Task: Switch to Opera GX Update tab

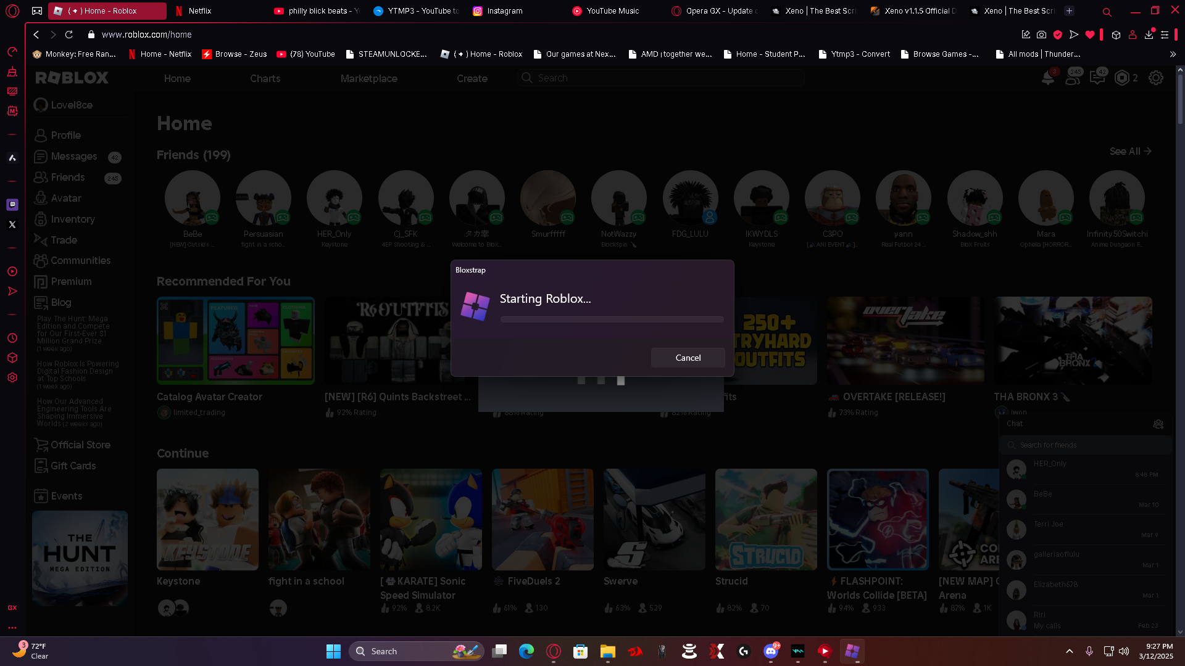Action: coord(714,11)
